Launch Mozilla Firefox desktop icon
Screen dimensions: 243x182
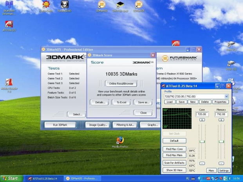(120, 142)
